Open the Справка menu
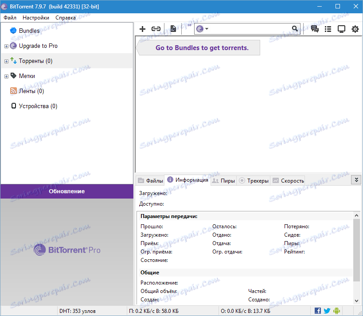The width and height of the screenshot is (363, 316). [66, 18]
